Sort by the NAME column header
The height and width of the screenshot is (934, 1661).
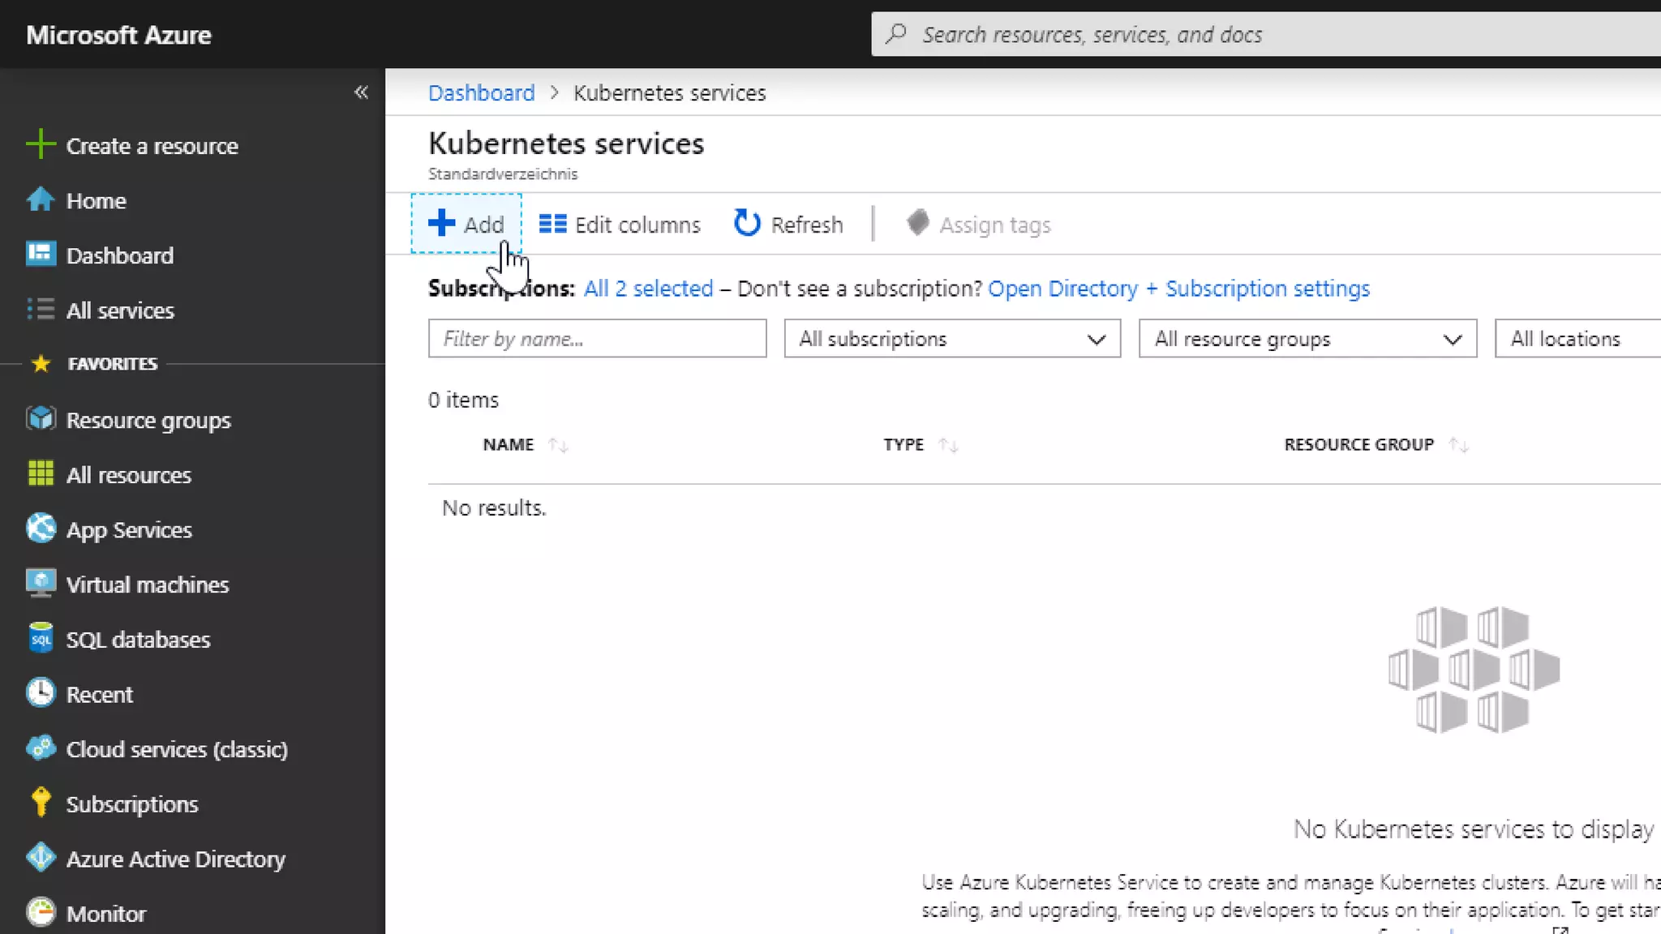(x=509, y=444)
